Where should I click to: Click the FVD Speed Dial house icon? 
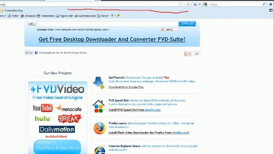pos(98,106)
